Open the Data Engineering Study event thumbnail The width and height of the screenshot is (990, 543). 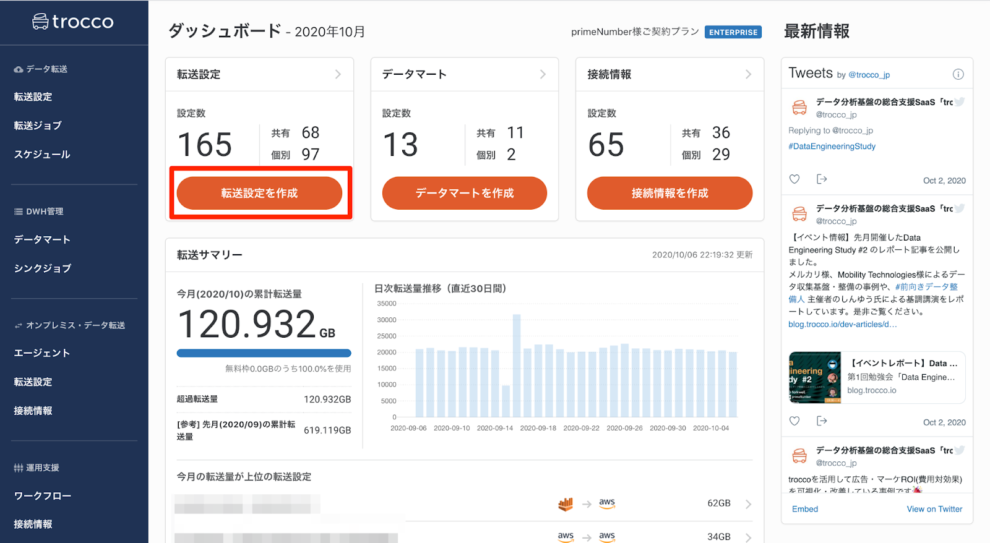tap(815, 377)
